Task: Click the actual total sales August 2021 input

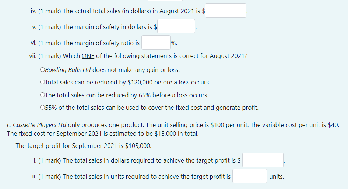Action: [226, 10]
